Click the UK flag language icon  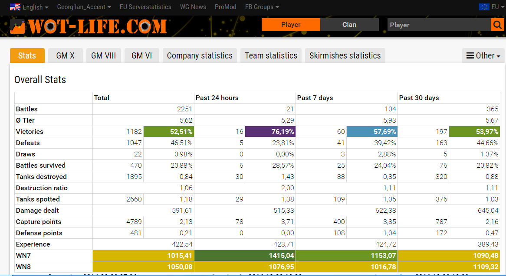coord(15,7)
